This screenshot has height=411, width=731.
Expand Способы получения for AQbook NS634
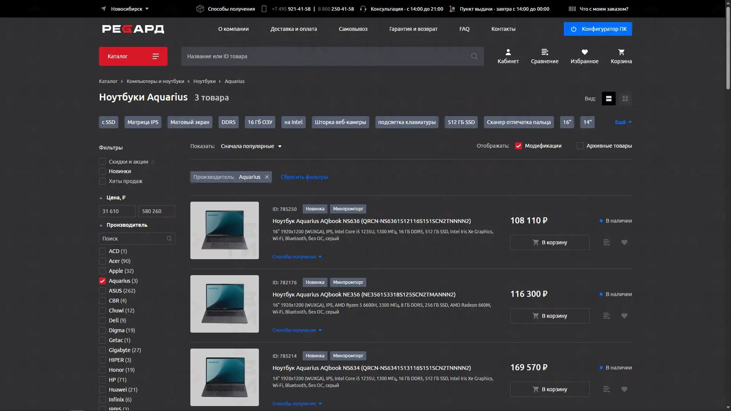click(x=297, y=404)
